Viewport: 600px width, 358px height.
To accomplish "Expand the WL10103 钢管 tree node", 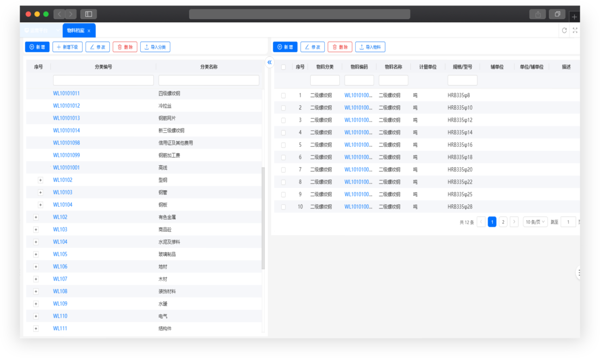I will click(x=40, y=193).
